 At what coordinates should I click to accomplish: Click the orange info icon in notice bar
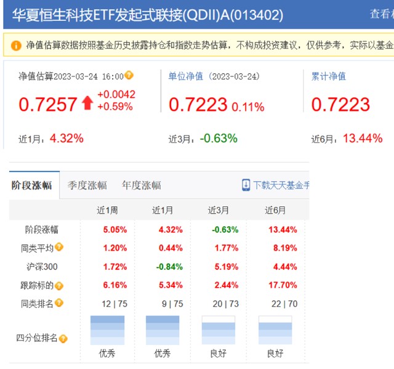pos(16,46)
